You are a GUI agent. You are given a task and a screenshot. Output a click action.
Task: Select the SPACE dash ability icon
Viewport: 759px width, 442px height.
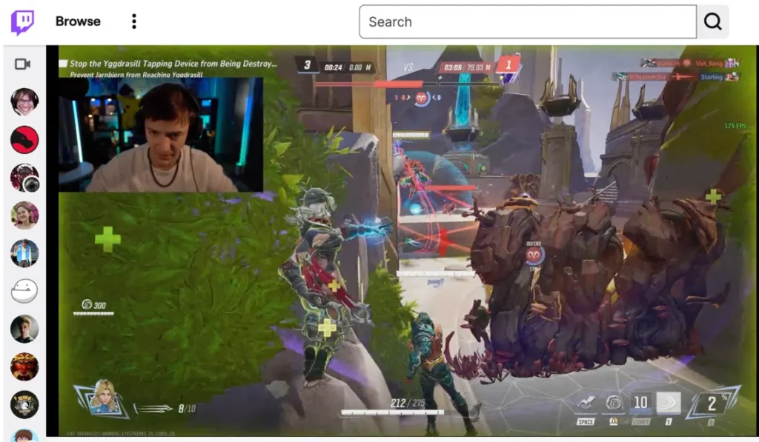586,401
